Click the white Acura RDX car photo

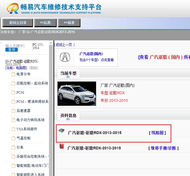[77, 94]
